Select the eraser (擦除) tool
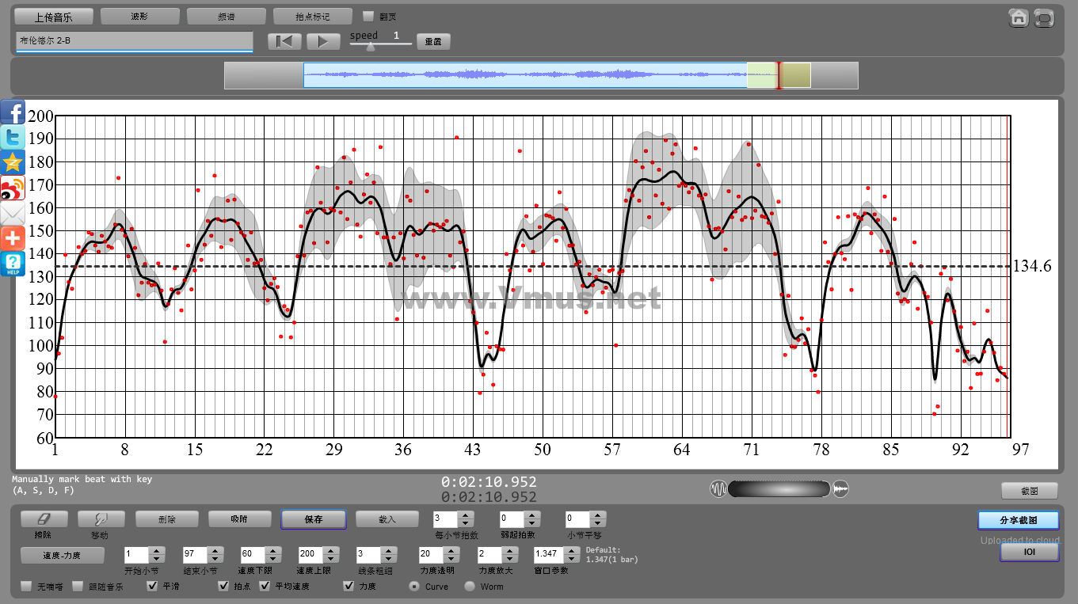1078x604 pixels. [44, 519]
